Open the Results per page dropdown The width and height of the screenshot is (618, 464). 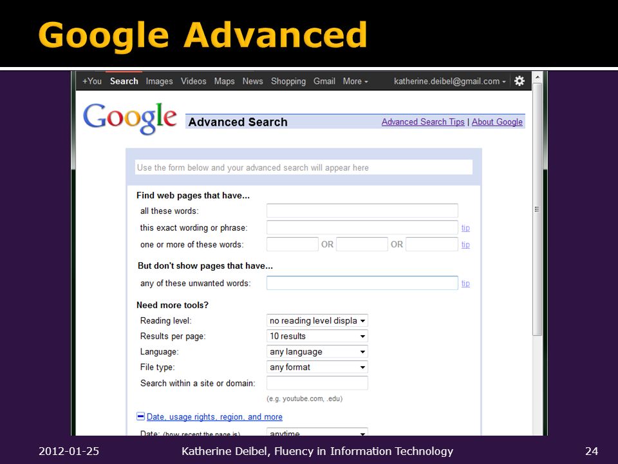pyautogui.click(x=317, y=336)
